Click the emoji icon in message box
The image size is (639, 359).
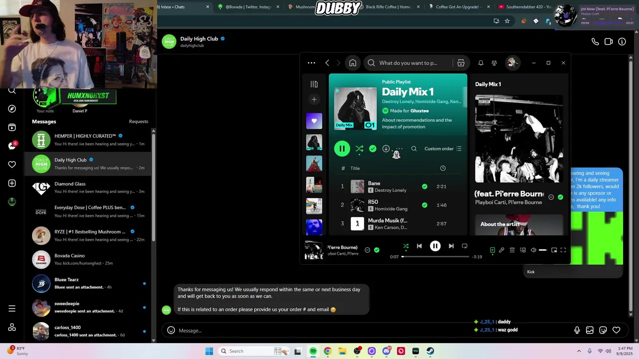[x=171, y=330]
